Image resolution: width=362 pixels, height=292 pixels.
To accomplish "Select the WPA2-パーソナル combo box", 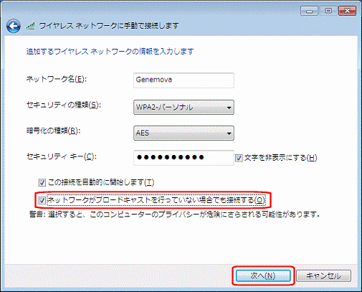I will pyautogui.click(x=184, y=108).
